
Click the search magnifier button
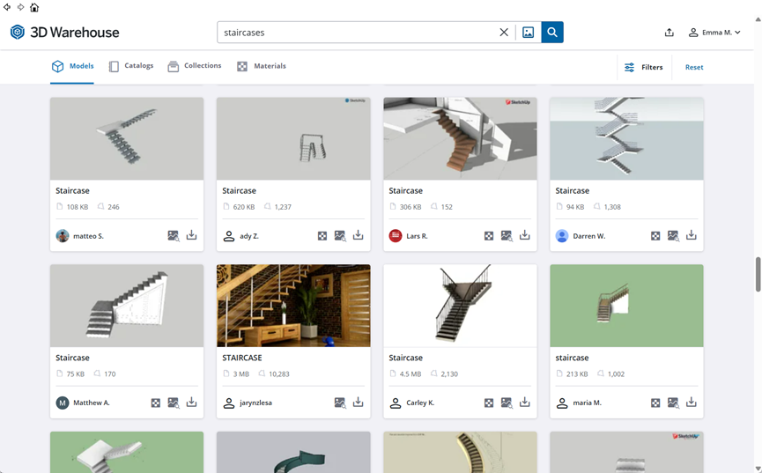tap(552, 33)
